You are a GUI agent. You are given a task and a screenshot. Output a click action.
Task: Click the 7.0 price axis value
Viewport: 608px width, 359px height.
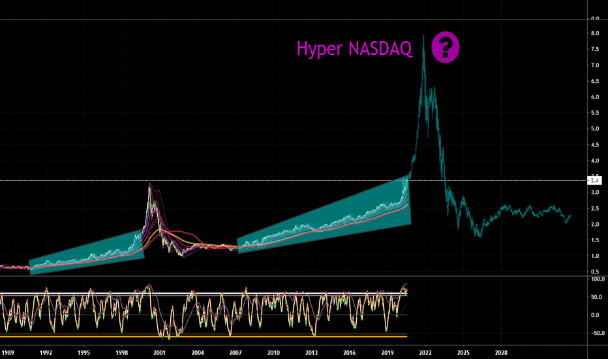(x=595, y=65)
